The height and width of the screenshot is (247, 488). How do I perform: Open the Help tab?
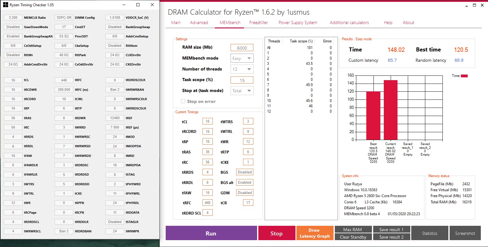pyautogui.click(x=388, y=22)
